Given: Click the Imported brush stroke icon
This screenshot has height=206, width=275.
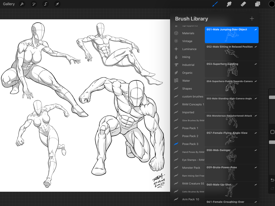Looking at the screenshot, I should coord(176,112).
